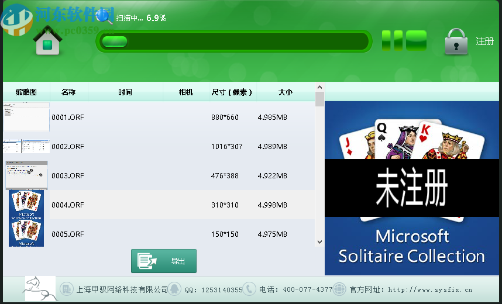Sort by 大小 column header
502x304 pixels.
(286, 92)
